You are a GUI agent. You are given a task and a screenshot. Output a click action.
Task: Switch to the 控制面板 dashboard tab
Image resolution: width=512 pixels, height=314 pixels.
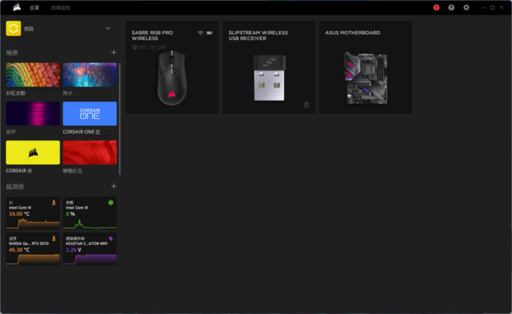pyautogui.click(x=60, y=7)
